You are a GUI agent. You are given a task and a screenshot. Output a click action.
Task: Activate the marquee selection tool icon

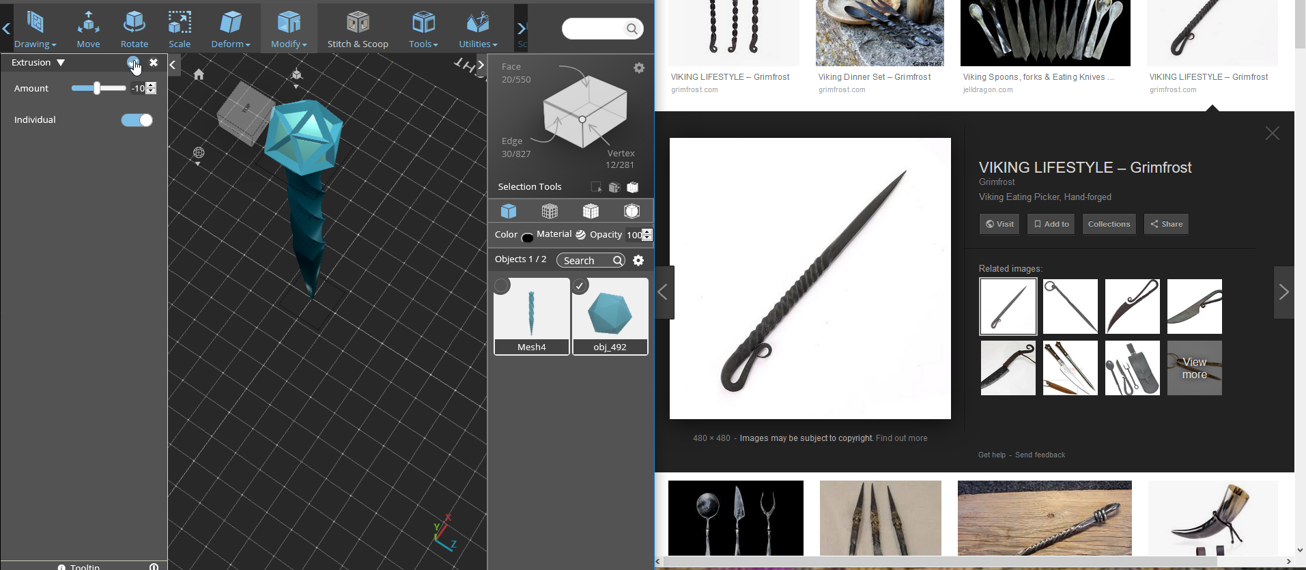tap(596, 187)
